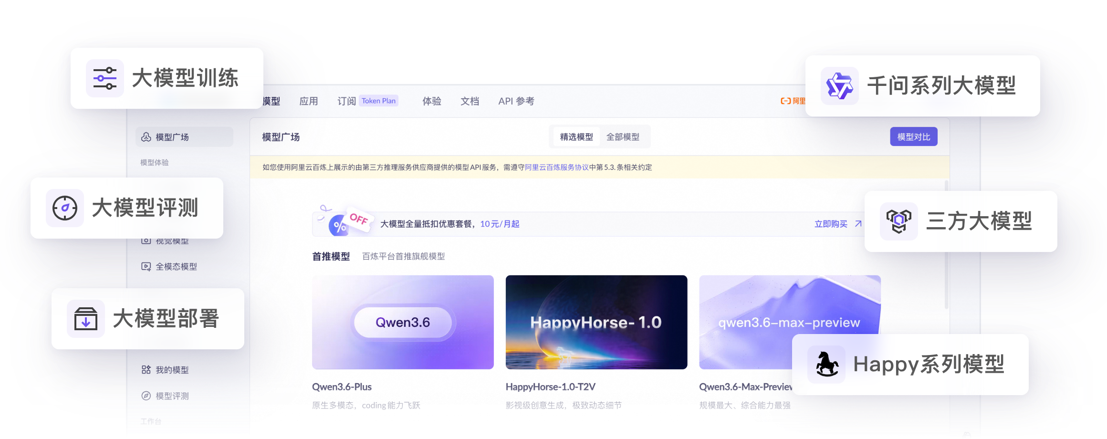Click the 千问 logo icon
This screenshot has width=1107, height=439.
(840, 86)
